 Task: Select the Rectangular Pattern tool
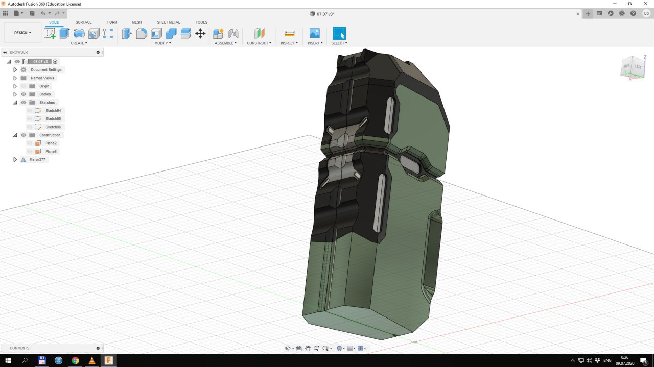(108, 34)
